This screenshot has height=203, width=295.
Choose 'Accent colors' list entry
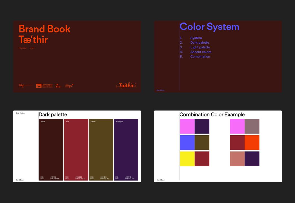201,52
